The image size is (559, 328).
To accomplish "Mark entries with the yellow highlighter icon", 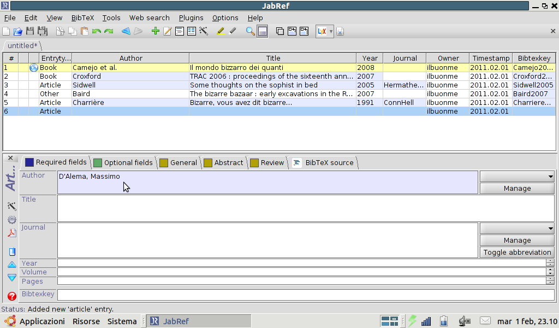I will click(x=221, y=31).
